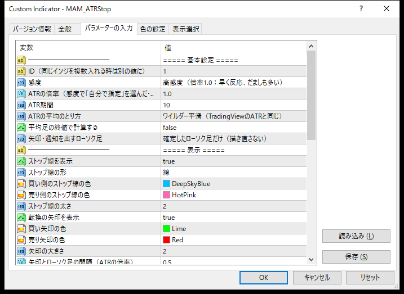Pick the Red color swatch

(x=166, y=240)
